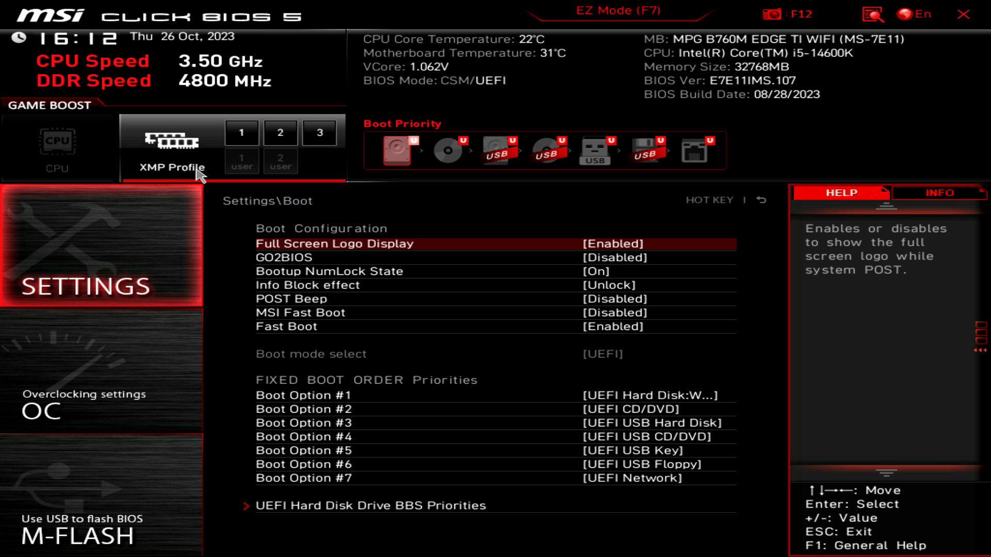This screenshot has height=557, width=991.
Task: Select XMP Profile 2 button
Action: (x=280, y=133)
